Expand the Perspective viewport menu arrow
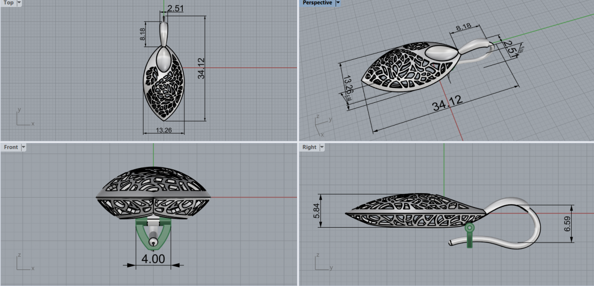594x286 pixels. pos(338,3)
